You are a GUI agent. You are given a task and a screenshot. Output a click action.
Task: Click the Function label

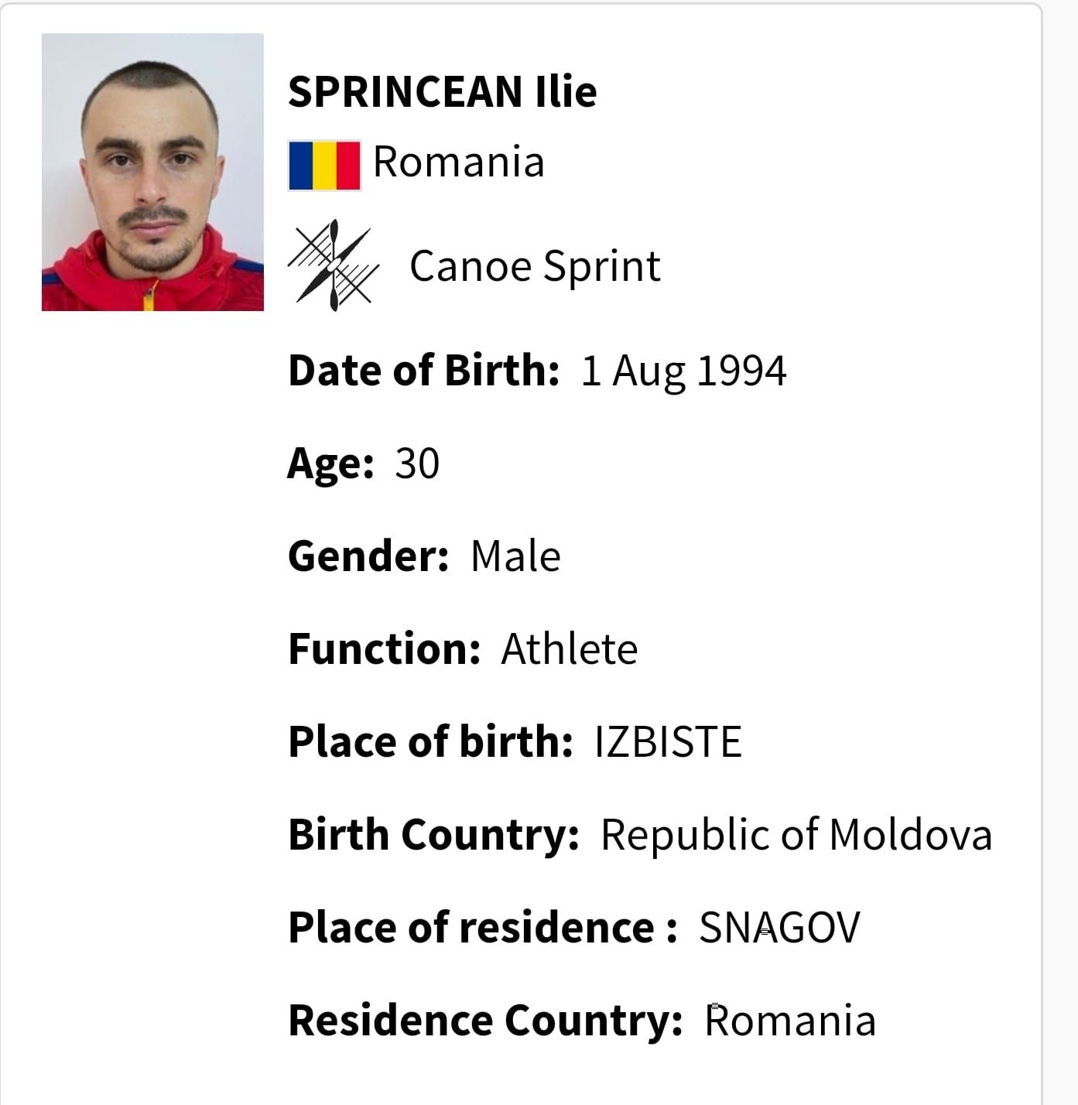(385, 649)
